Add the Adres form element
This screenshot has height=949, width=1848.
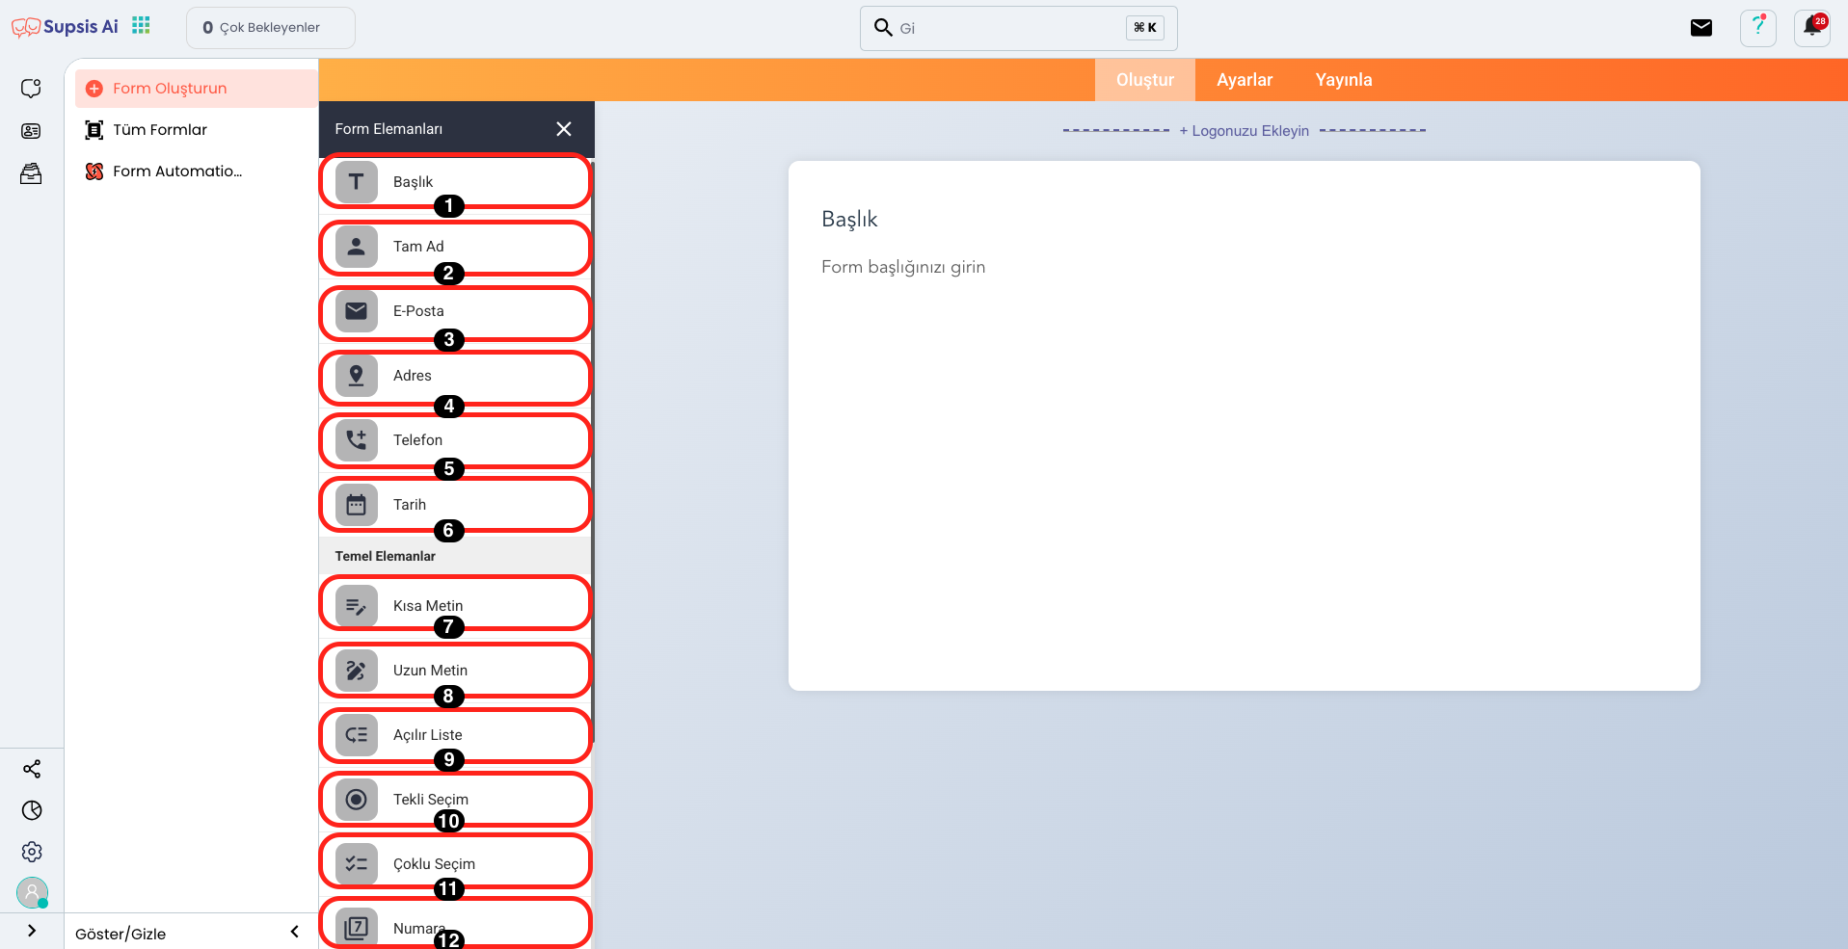(x=455, y=376)
